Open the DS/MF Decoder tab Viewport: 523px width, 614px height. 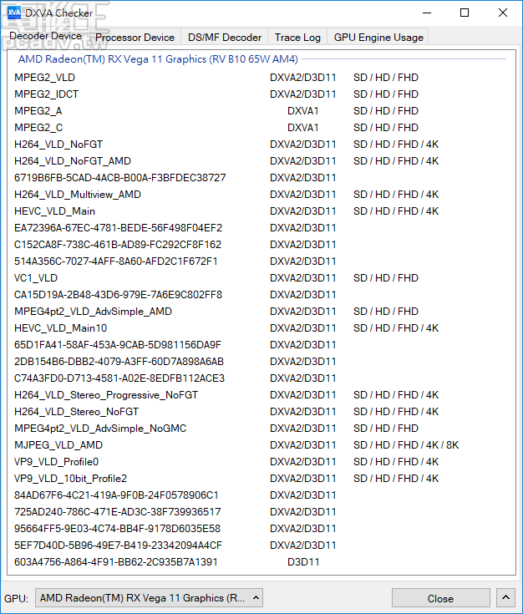pos(225,38)
